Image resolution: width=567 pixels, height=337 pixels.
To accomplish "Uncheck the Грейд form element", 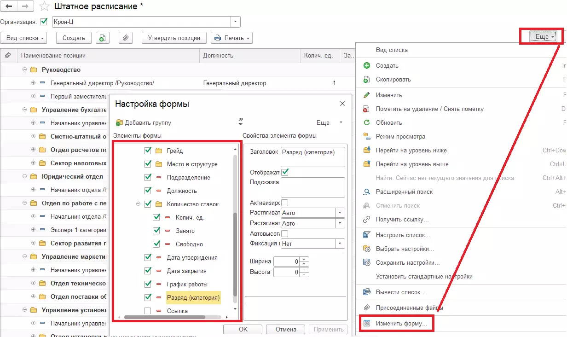I will click(x=148, y=151).
